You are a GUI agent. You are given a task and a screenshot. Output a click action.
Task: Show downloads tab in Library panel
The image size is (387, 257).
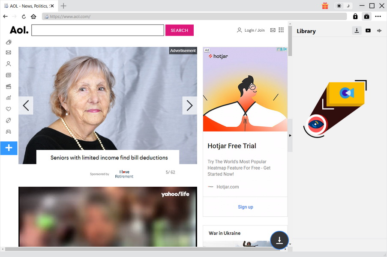(x=357, y=30)
